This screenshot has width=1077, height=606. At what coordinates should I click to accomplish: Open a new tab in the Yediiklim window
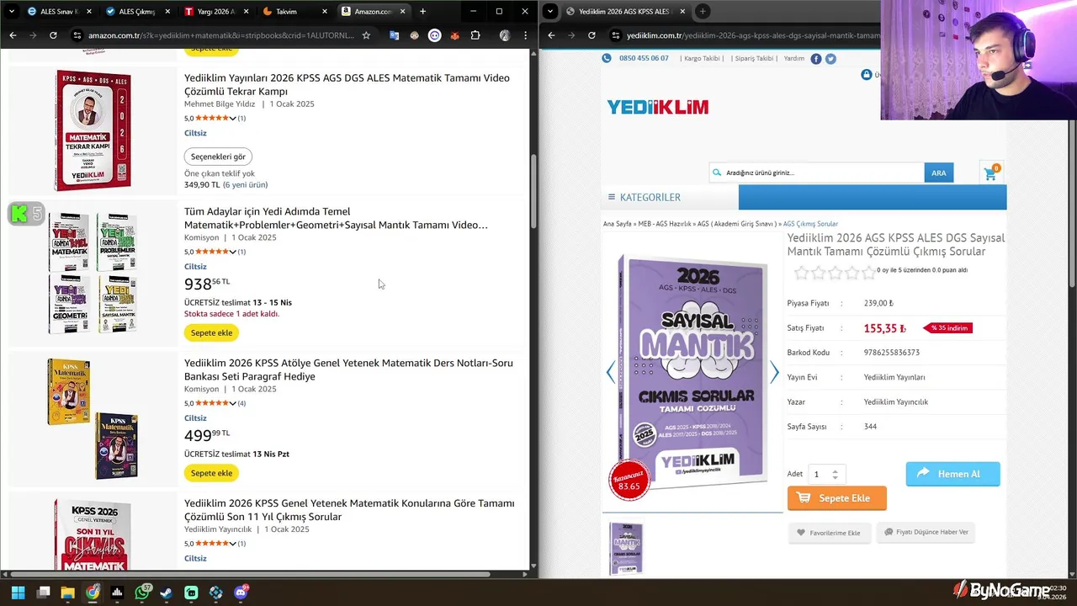coord(703,11)
